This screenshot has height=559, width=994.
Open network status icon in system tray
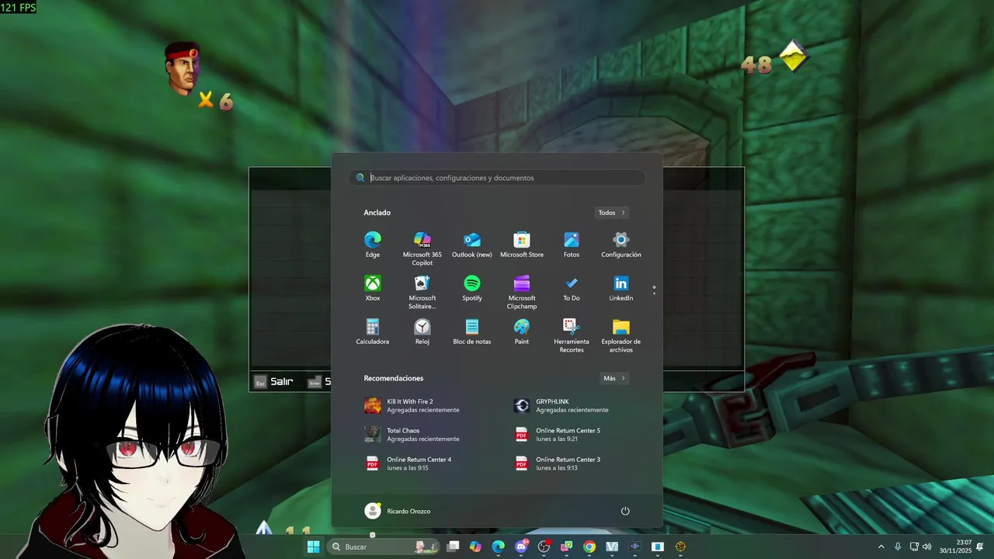coord(914,547)
